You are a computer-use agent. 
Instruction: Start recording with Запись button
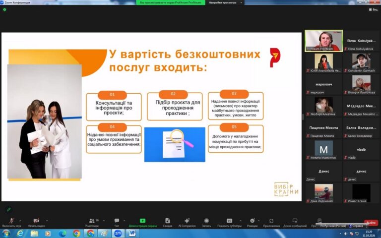click(206, 222)
